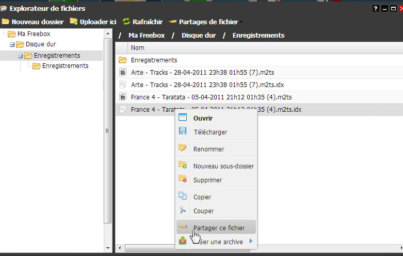Select highlighted Enregistrements tree node

pos(57,56)
